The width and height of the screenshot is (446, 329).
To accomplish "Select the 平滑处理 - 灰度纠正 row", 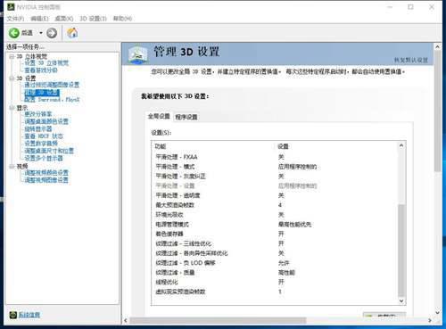I will click(275, 177).
